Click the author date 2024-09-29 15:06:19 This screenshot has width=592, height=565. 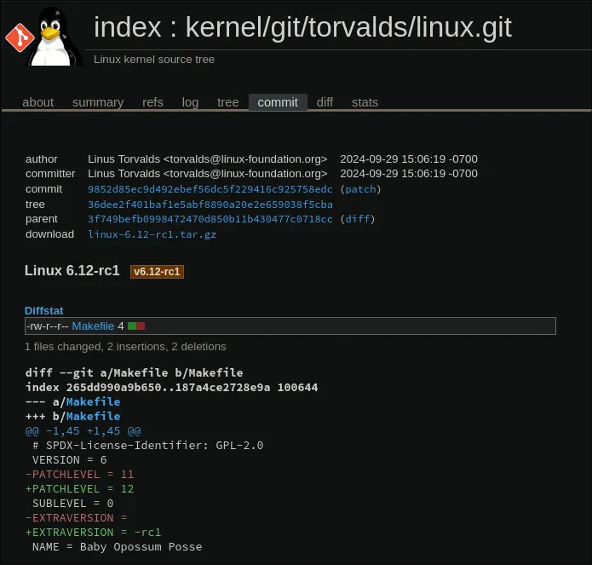(409, 159)
